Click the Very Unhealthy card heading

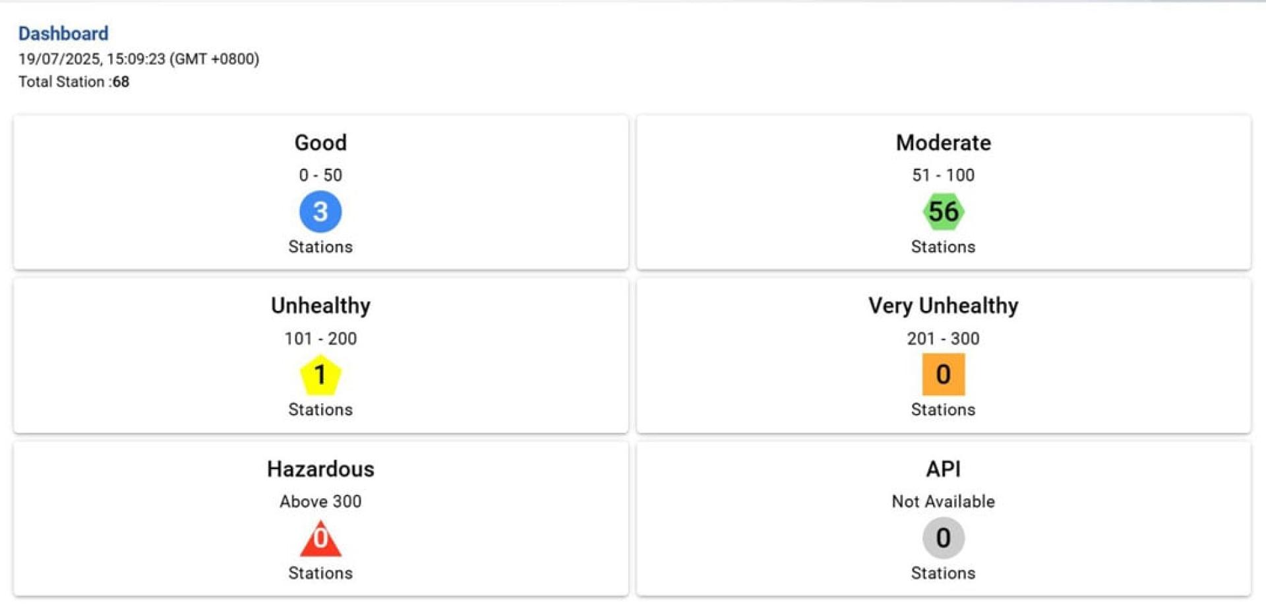(943, 305)
